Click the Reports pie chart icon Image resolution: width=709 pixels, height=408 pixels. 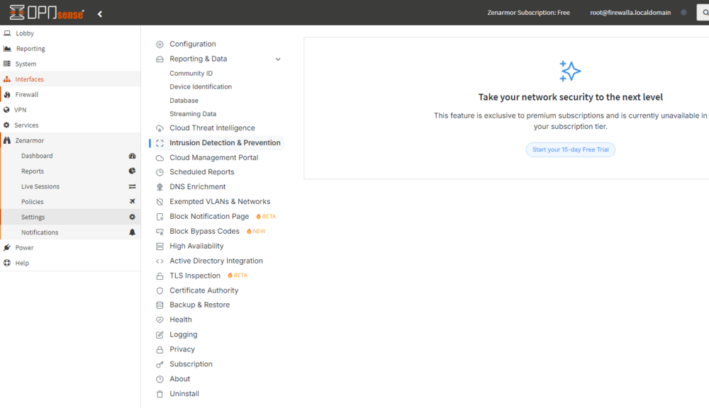tap(132, 171)
